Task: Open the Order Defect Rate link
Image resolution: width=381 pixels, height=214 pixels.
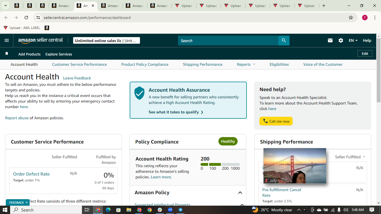Action: (31, 174)
